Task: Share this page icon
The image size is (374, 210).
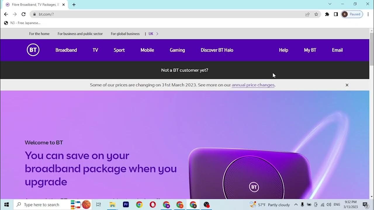Action: click(x=307, y=14)
